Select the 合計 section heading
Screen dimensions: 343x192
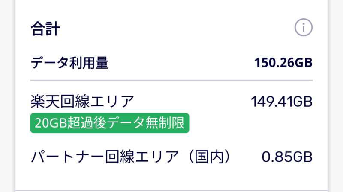pos(45,29)
